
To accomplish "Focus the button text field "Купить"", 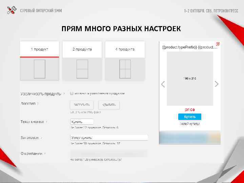I will click(82, 122).
